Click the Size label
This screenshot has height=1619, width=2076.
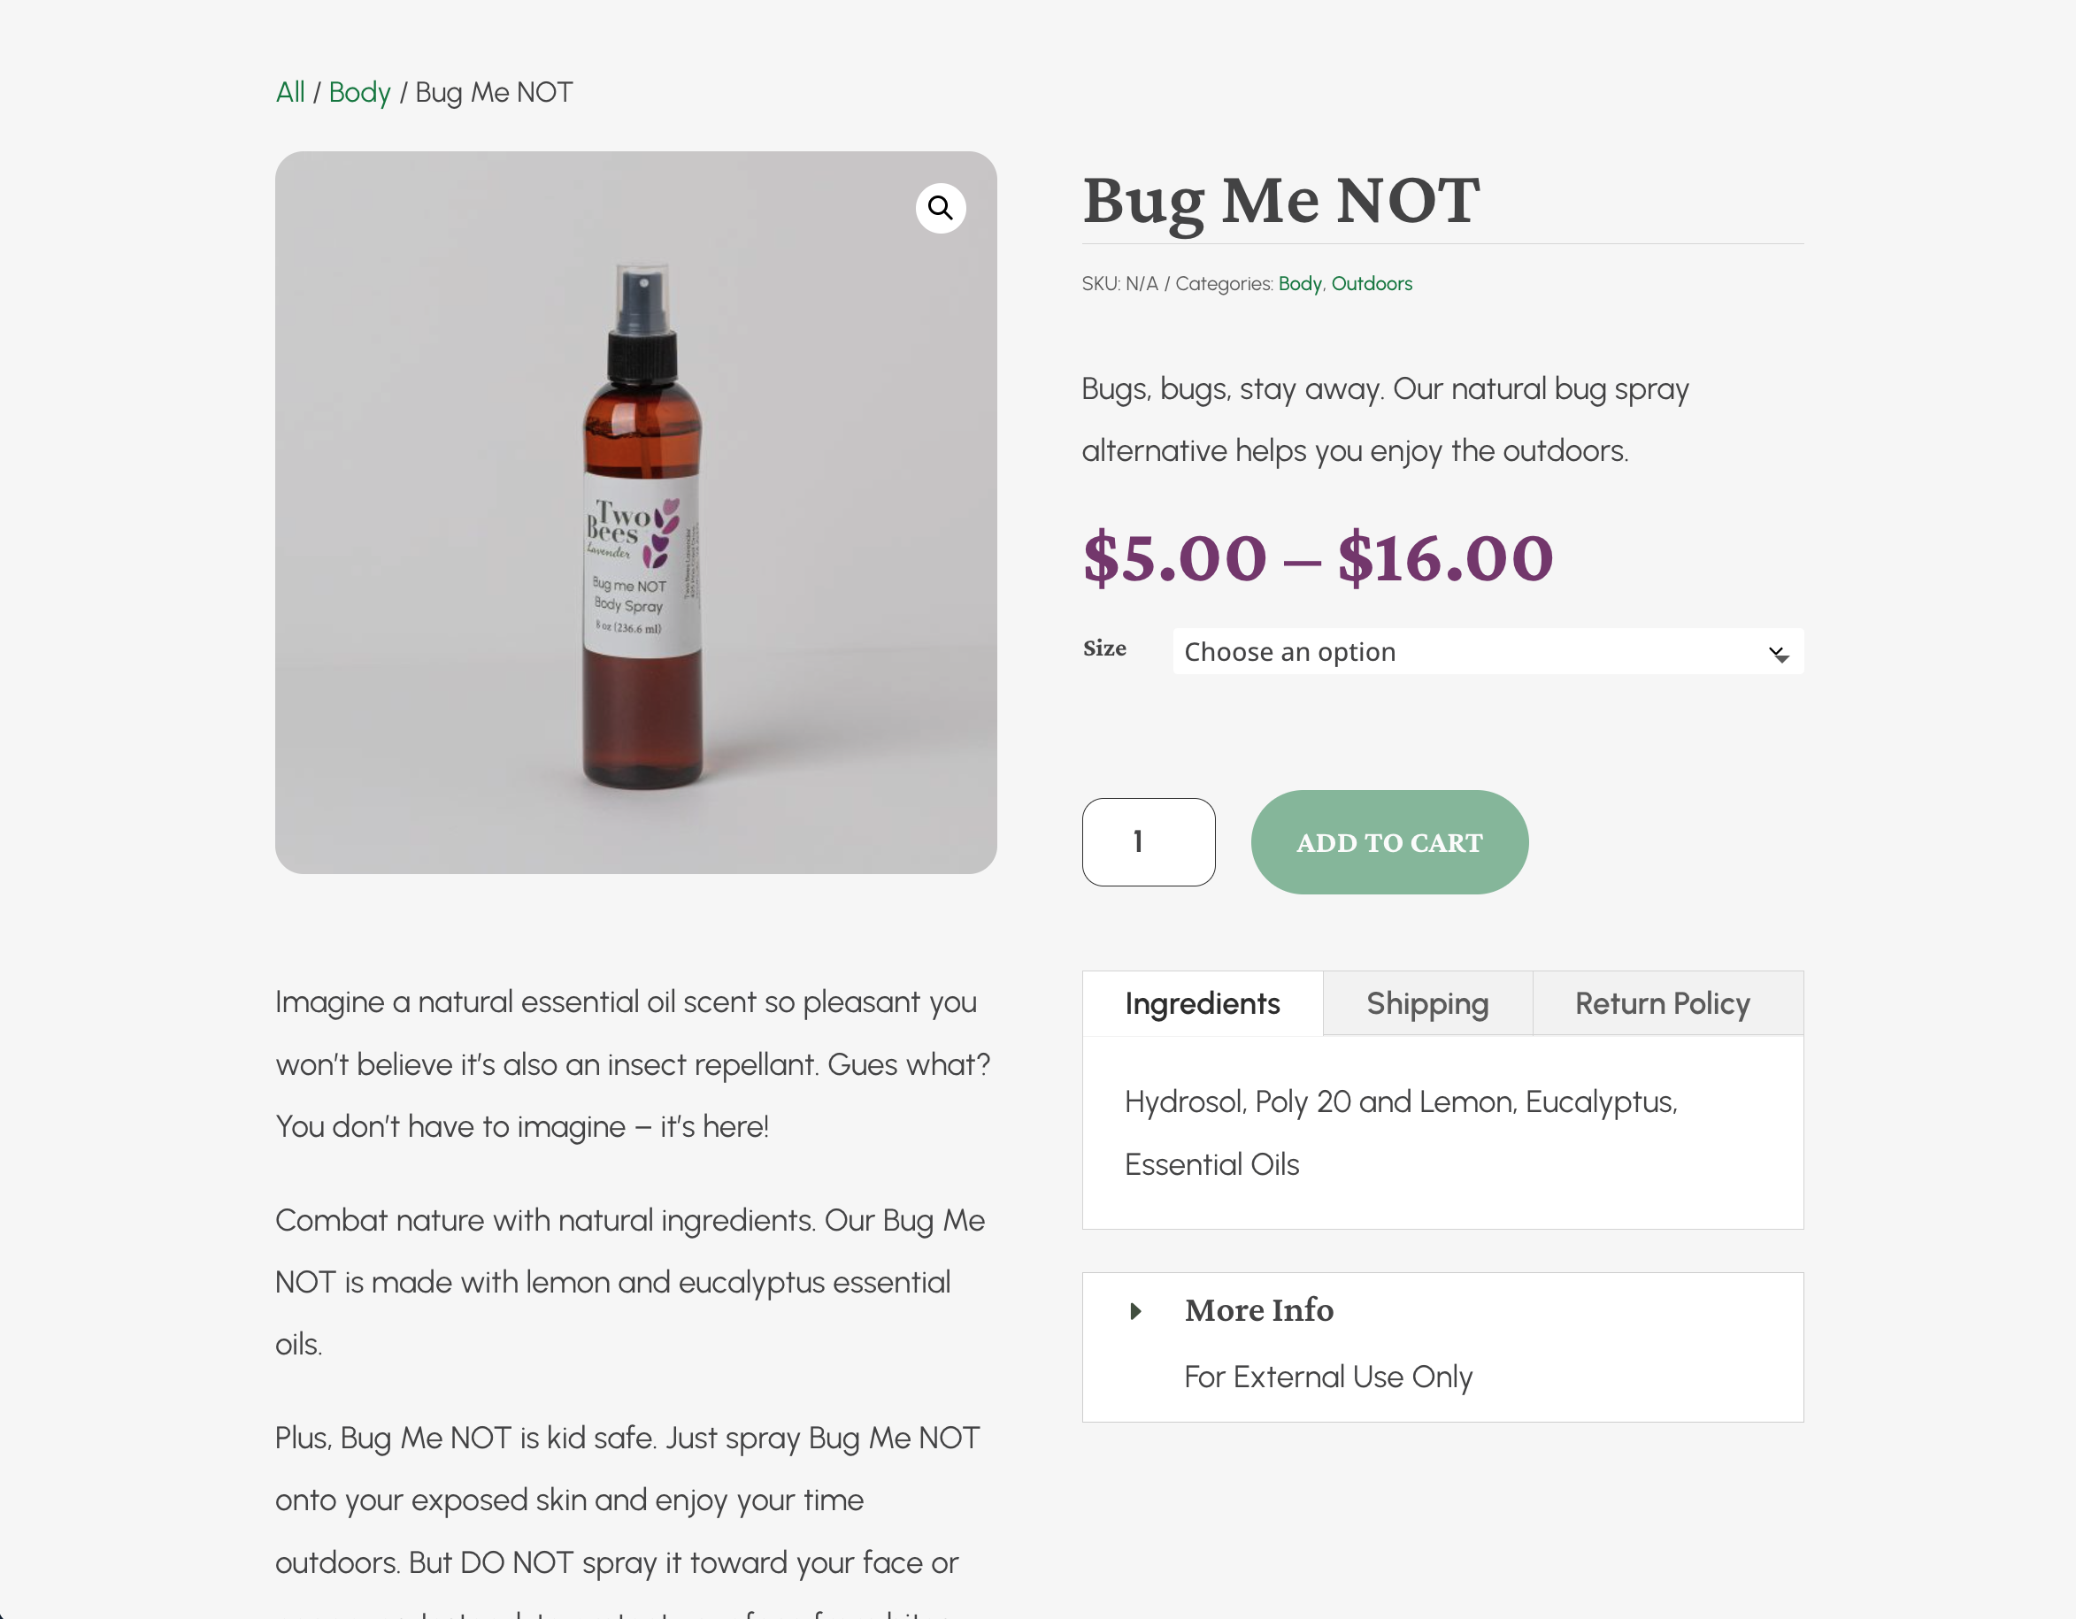tap(1104, 649)
